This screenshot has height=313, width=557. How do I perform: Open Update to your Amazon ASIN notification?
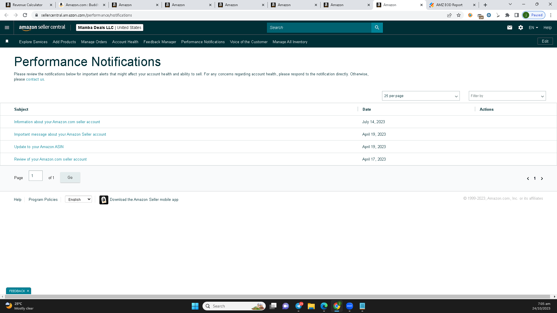[x=39, y=147]
